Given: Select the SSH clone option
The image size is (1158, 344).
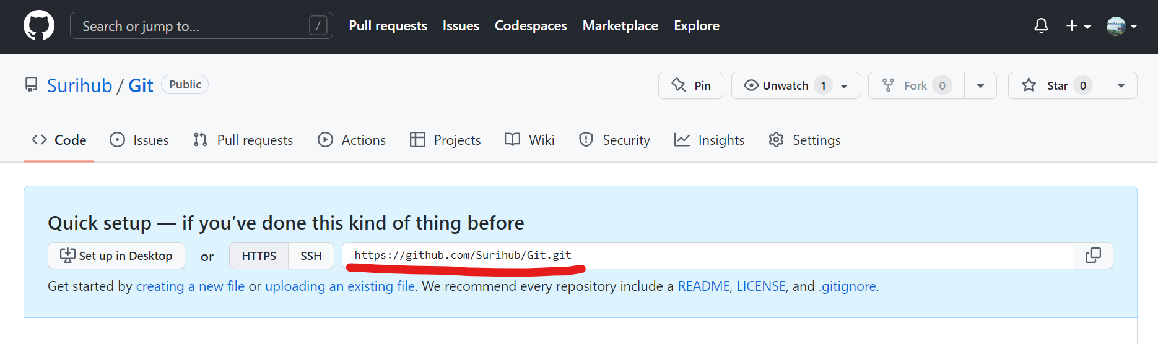Looking at the screenshot, I should tap(311, 256).
